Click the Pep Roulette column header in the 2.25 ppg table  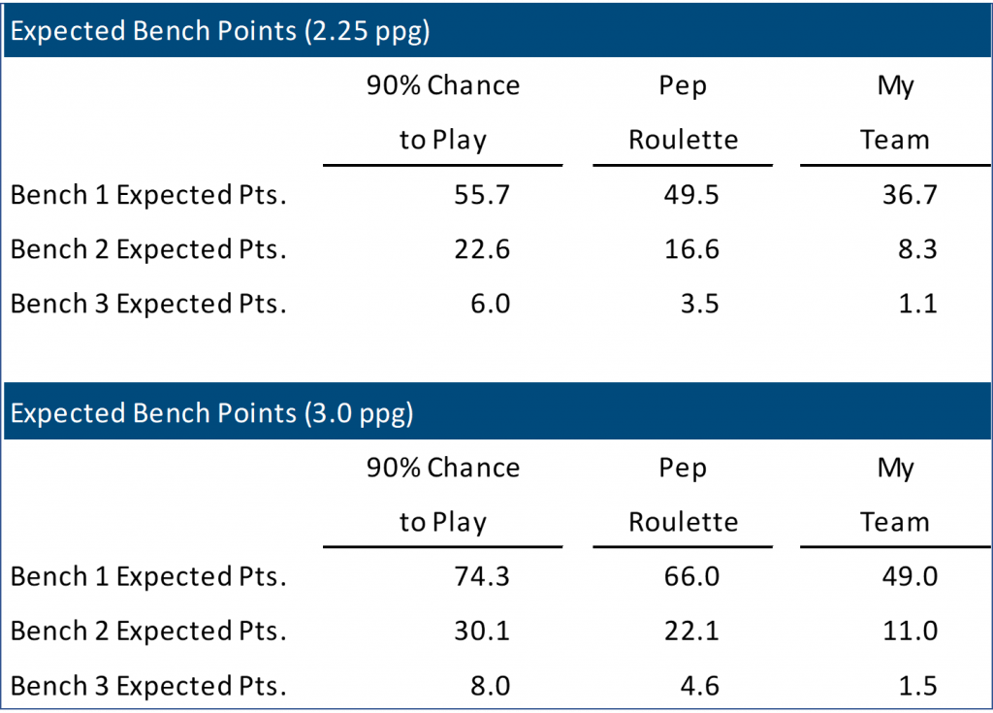[x=683, y=113]
